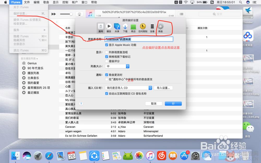261x163 pixels.
Task: Select 最常播放的 25 项 playlist
Action: click(x=39, y=88)
